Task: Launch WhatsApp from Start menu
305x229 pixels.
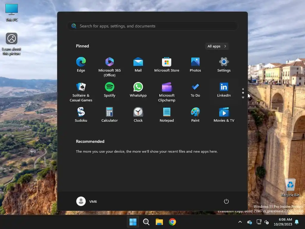Action: tap(138, 90)
